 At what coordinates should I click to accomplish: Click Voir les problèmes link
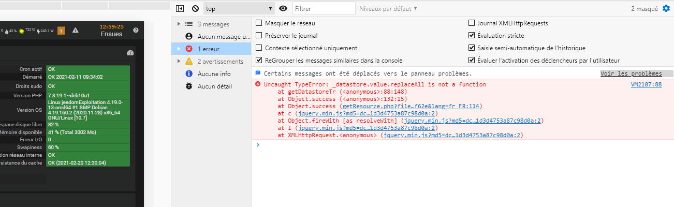click(631, 73)
